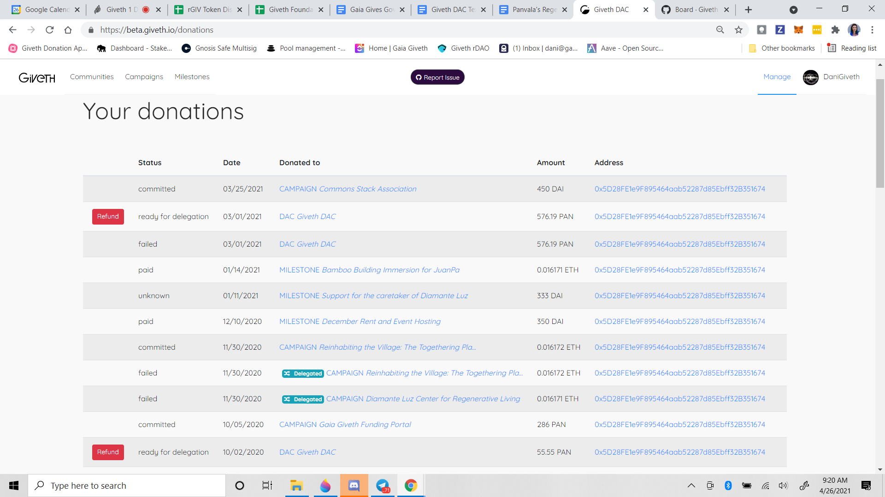The height and width of the screenshot is (497, 885).
Task: Refund the 55.55 PAN donation
Action: tap(108, 452)
